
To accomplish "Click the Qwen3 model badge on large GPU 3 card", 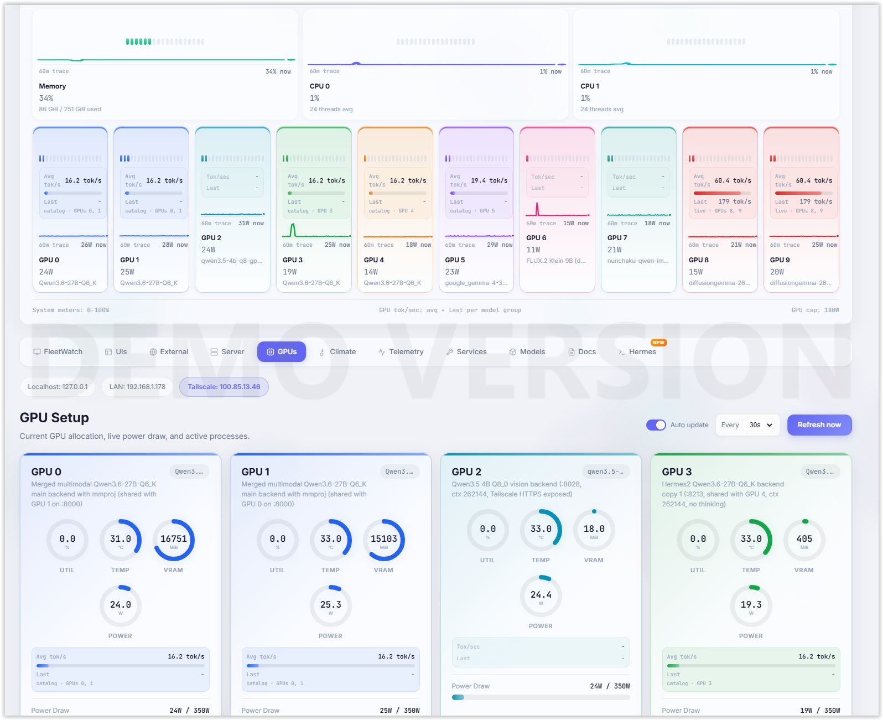I will [x=820, y=472].
